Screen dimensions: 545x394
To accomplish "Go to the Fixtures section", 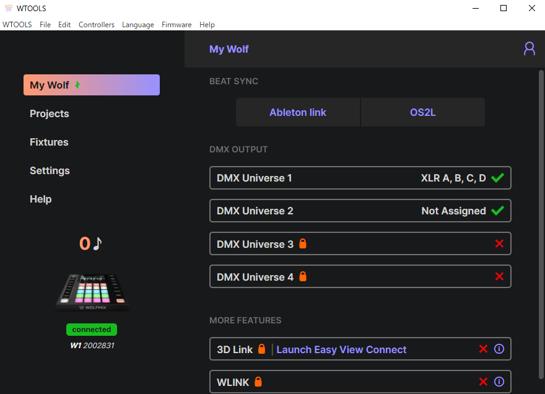I will [x=49, y=142].
